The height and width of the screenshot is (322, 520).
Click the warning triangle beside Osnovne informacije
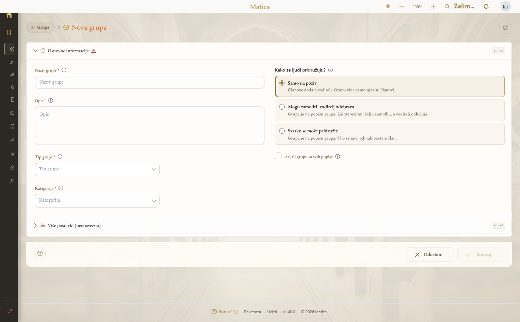coord(94,51)
